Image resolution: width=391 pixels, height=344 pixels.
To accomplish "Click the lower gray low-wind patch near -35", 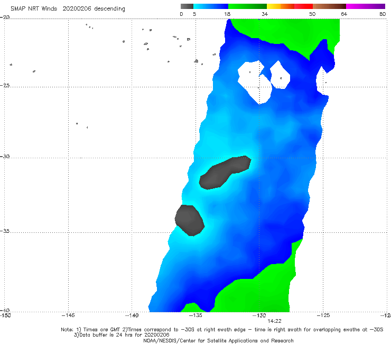I will coord(190,220).
